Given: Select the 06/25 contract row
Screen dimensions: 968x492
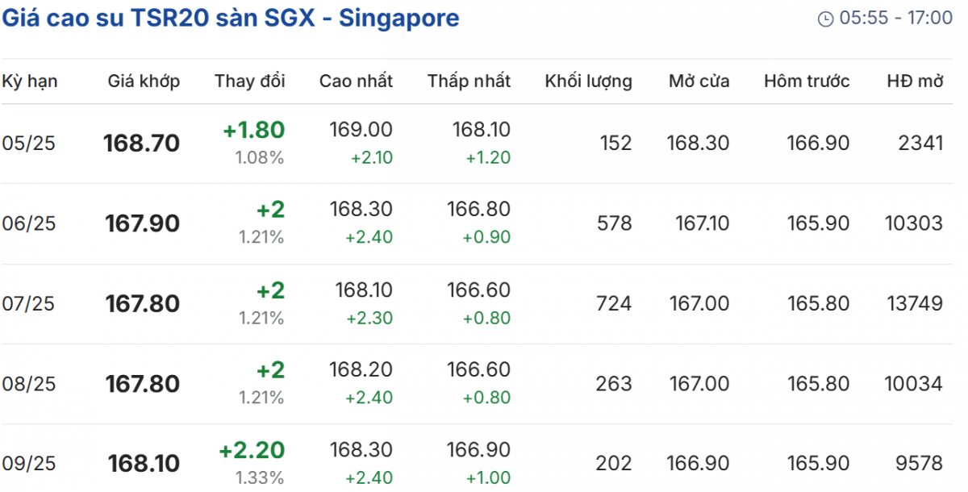Looking at the screenshot, I should point(28,223).
